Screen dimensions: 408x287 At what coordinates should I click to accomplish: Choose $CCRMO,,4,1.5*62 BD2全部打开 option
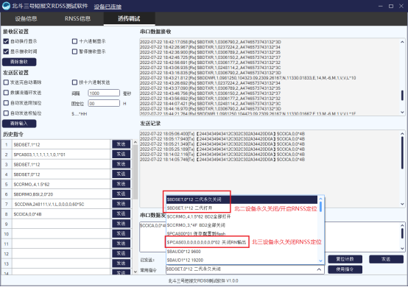tap(242, 216)
